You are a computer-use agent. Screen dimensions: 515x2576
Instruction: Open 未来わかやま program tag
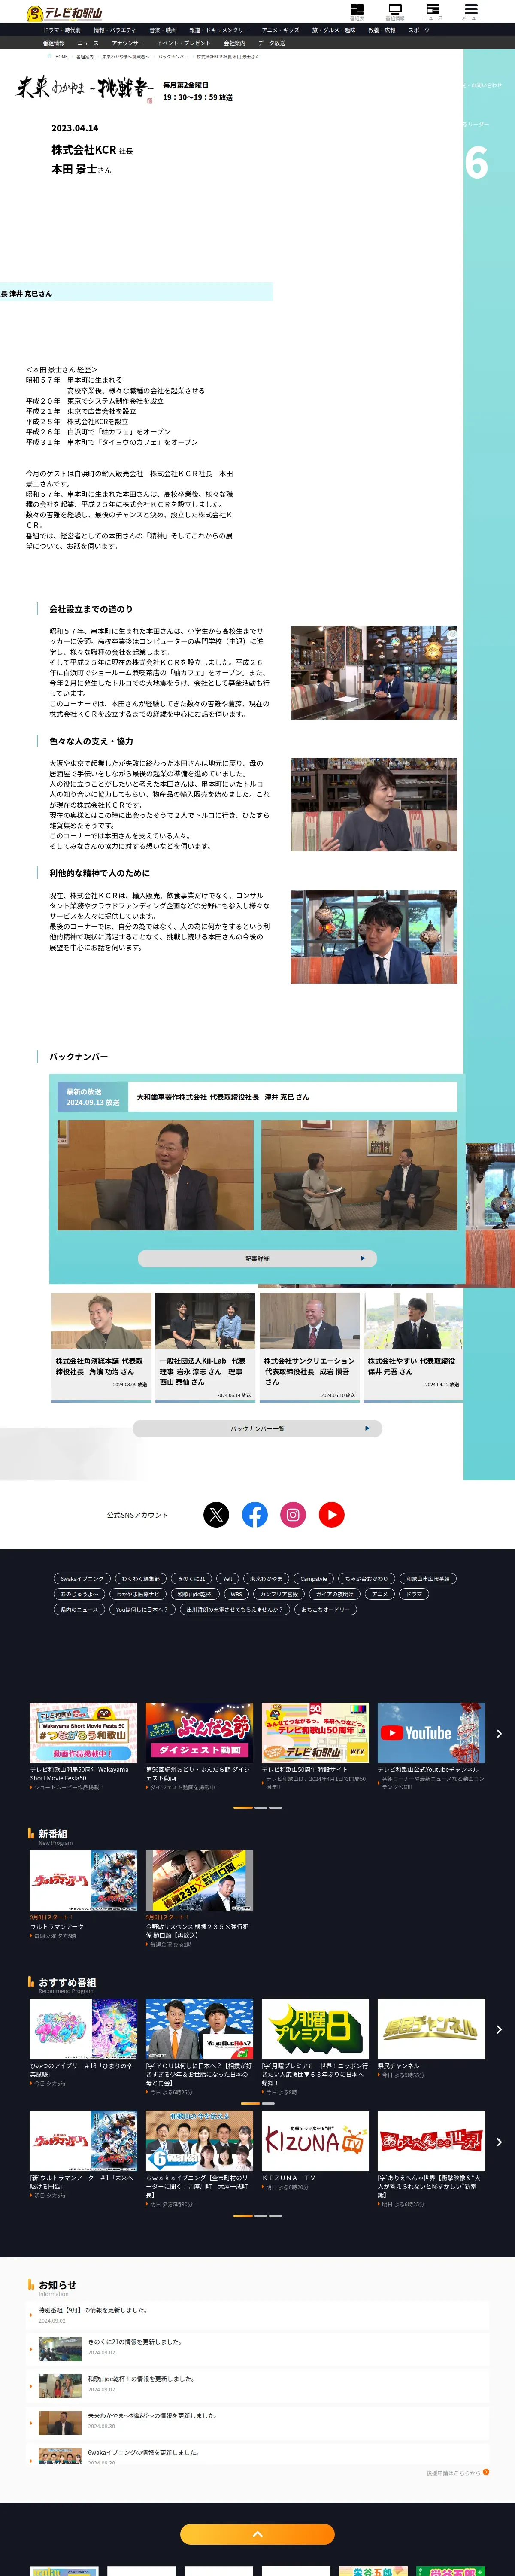(266, 1579)
